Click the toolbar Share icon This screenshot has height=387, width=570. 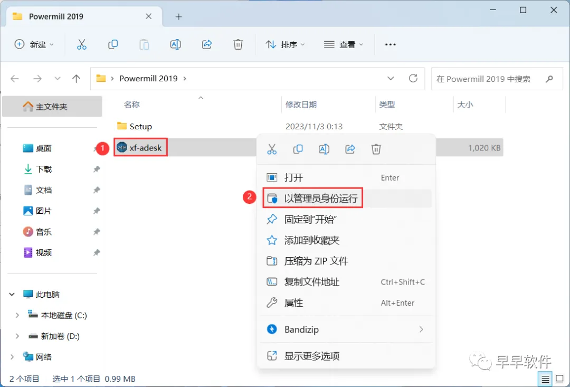tap(207, 44)
